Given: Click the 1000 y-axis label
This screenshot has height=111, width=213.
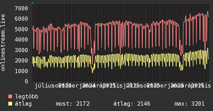Looking at the screenshot, I should [21, 71].
